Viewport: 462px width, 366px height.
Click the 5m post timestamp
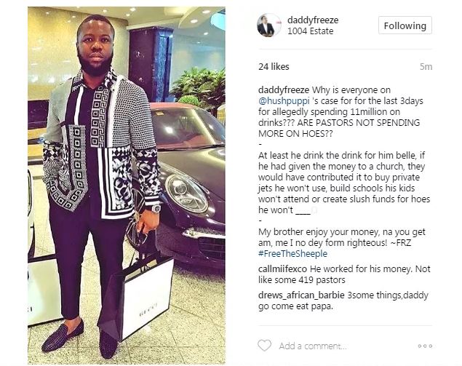426,67
